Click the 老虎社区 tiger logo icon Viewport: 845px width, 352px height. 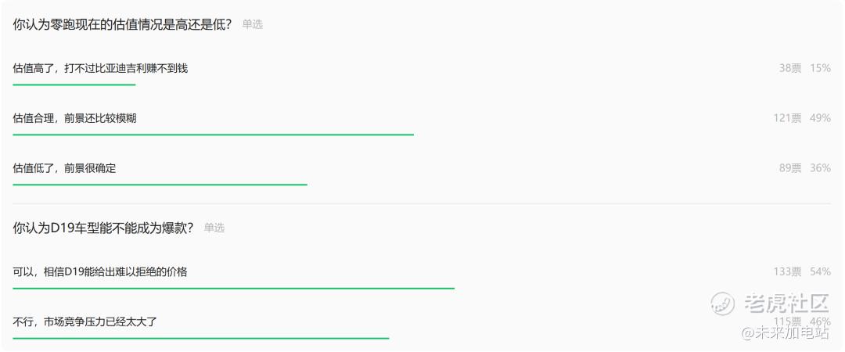pos(723,304)
